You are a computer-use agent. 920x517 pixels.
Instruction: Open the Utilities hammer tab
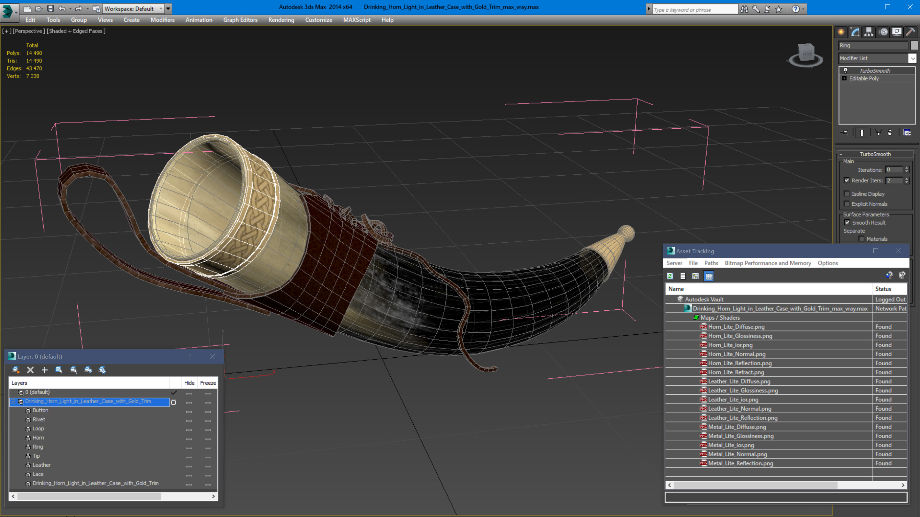pos(910,32)
